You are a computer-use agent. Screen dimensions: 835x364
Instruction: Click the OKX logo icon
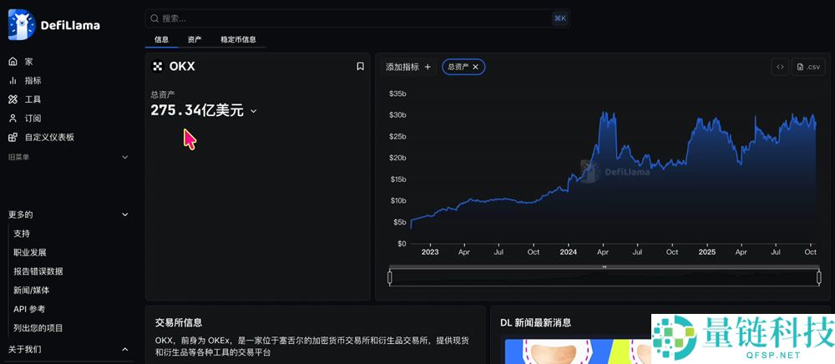point(157,67)
